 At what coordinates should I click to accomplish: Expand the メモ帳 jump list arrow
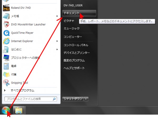pyautogui.click(x=57, y=16)
